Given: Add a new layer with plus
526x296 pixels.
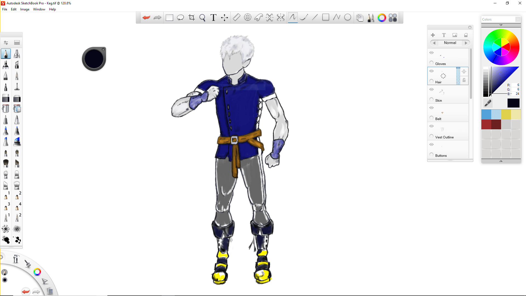Looking at the screenshot, I should pos(433,35).
